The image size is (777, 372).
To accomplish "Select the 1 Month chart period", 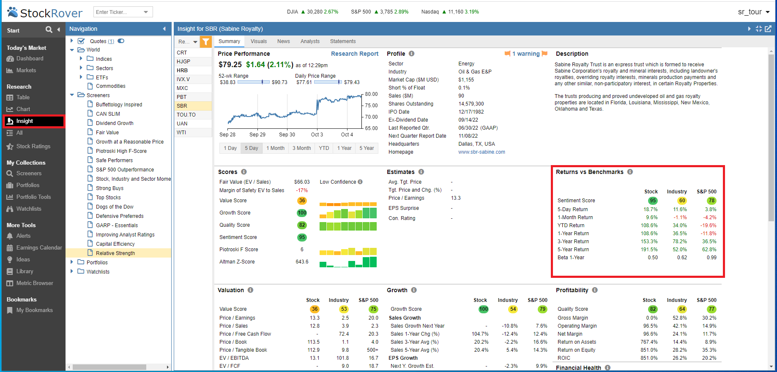I will [x=275, y=148].
